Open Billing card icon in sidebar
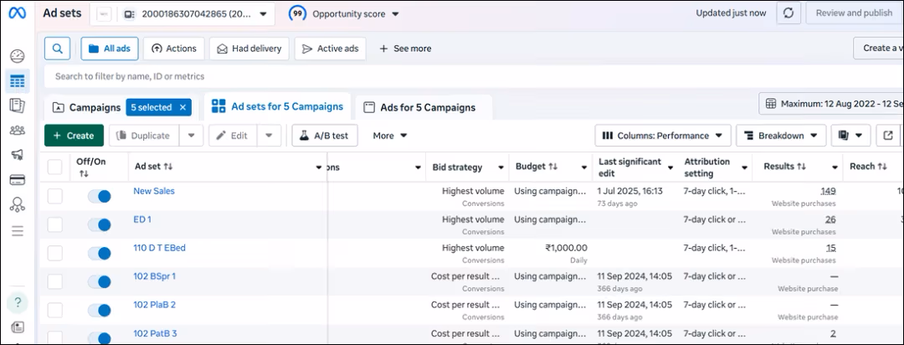Image resolution: width=904 pixels, height=345 pixels. tap(18, 179)
